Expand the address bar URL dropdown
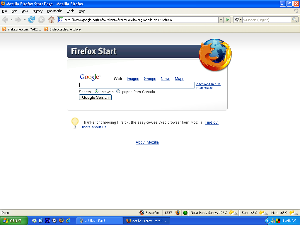This screenshot has width=300, height=225. pyautogui.click(x=221, y=20)
